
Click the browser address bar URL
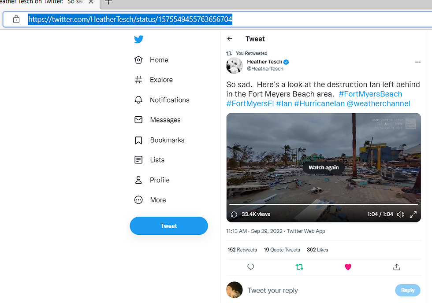tap(130, 19)
